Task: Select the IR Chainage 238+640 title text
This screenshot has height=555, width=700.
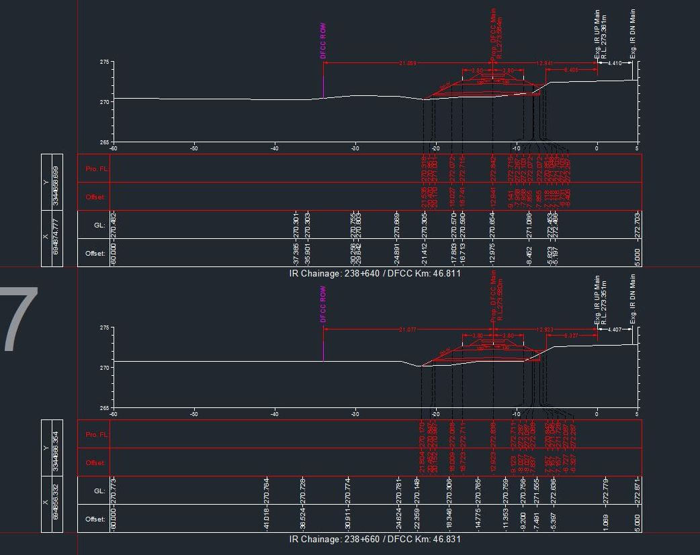Action: [x=375, y=273]
